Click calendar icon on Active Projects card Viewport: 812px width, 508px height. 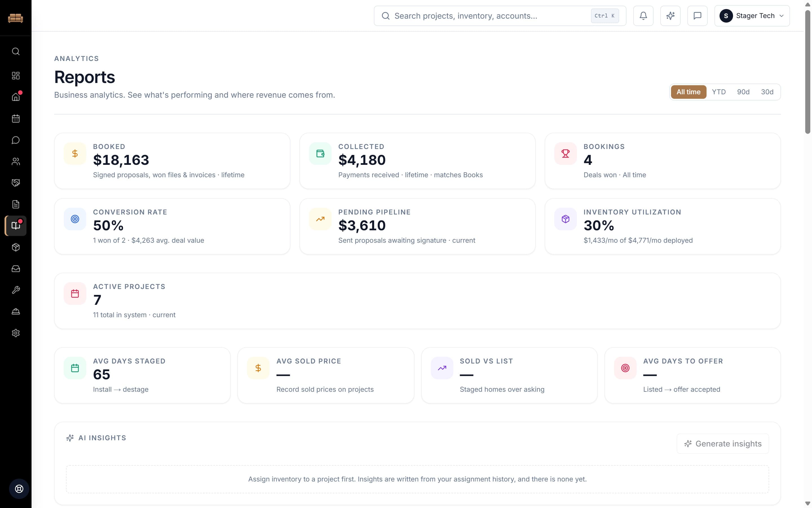tap(75, 294)
